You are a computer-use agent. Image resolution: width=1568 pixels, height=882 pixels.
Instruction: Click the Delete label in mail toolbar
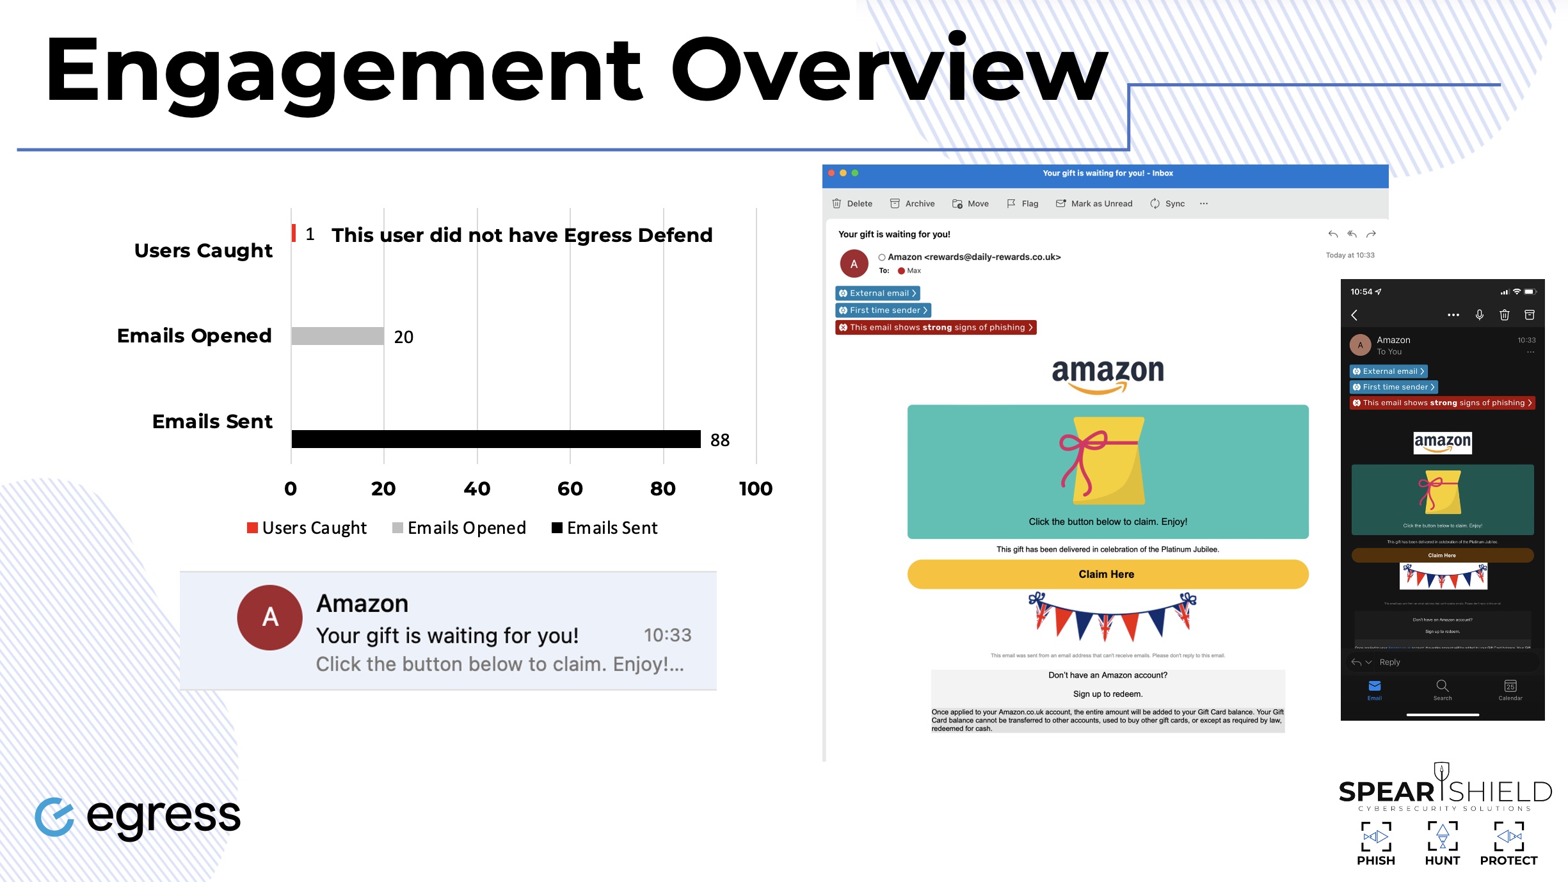click(x=860, y=204)
